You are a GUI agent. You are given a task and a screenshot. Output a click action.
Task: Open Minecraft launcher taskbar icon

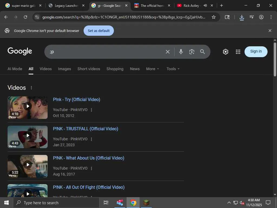(x=146, y=203)
